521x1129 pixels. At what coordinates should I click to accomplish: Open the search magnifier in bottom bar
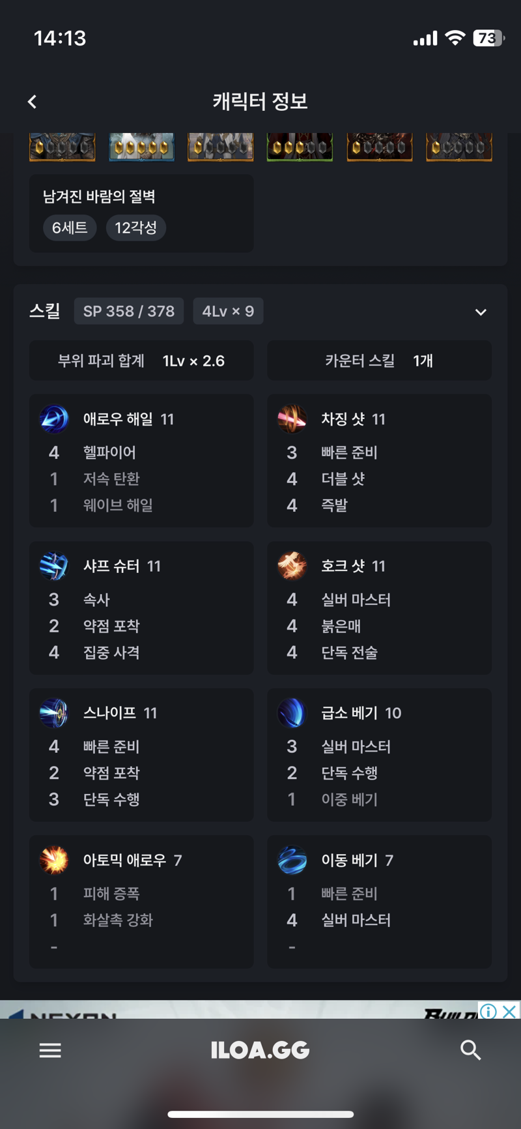470,1049
